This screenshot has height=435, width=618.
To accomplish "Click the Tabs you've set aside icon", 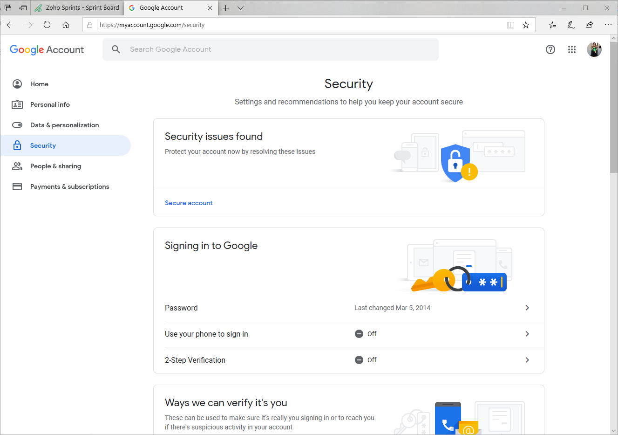I will coord(8,8).
